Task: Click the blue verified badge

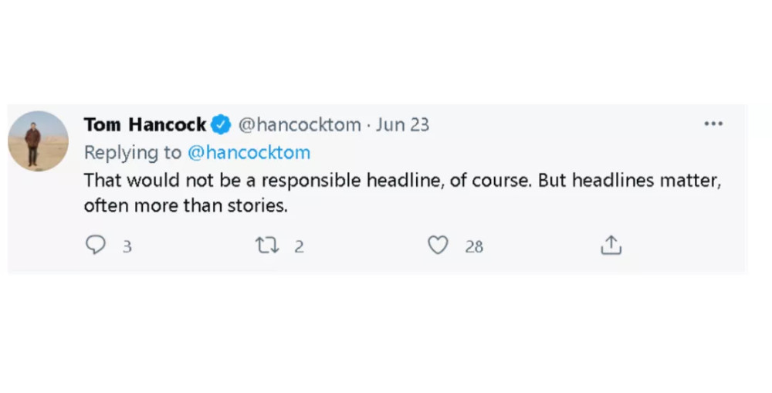Action: (222, 124)
